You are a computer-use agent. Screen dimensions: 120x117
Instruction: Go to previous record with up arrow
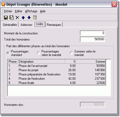point(23,18)
